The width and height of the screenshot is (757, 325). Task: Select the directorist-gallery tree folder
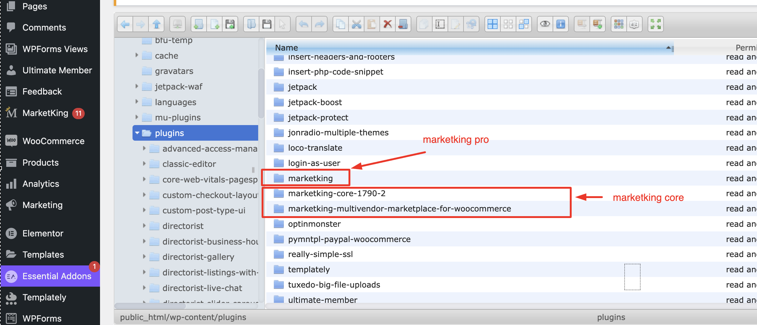[x=198, y=257]
